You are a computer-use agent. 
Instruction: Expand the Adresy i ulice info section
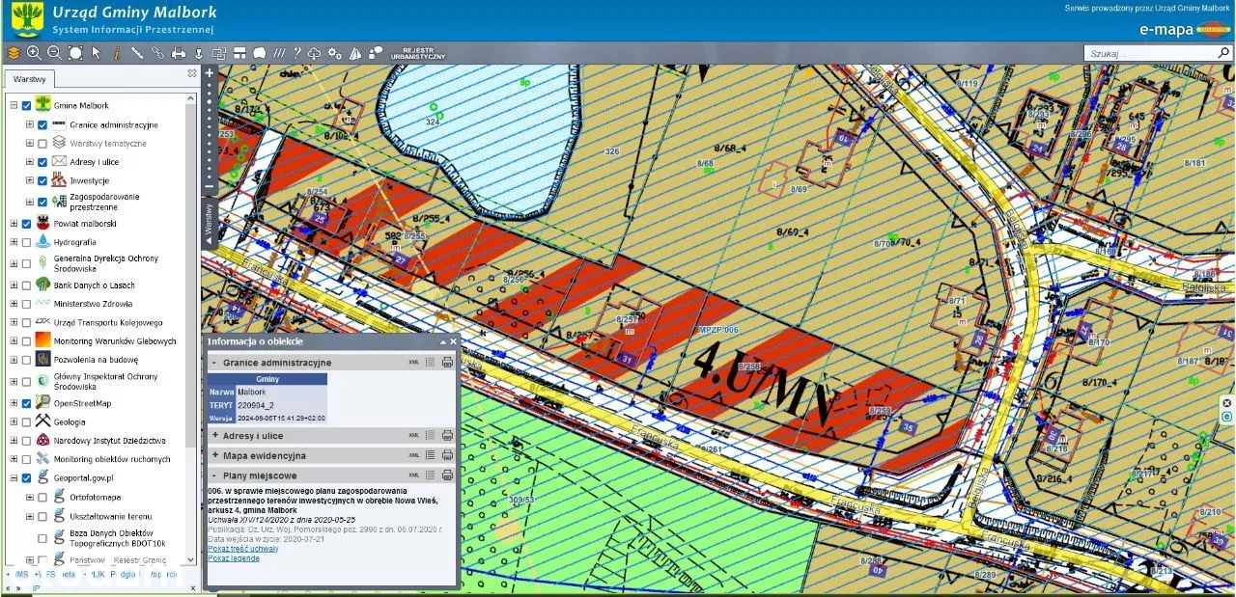point(214,436)
